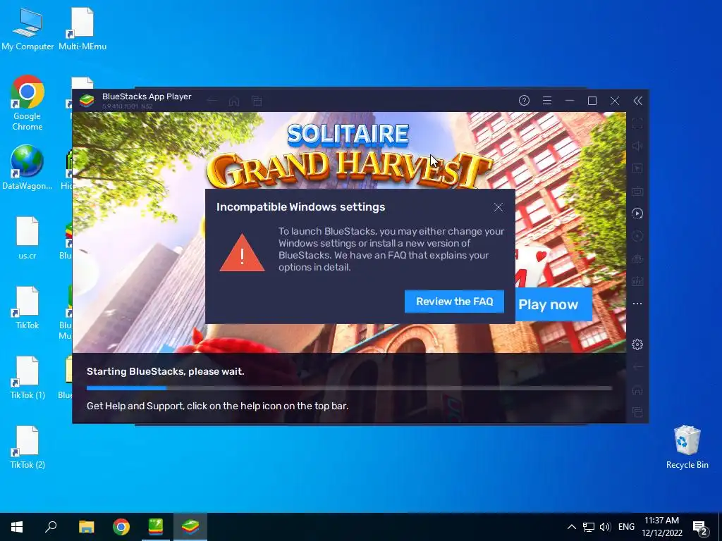The image size is (722, 541).
Task: Select the TikTok (1) desktop shortcut
Action: pos(27,378)
